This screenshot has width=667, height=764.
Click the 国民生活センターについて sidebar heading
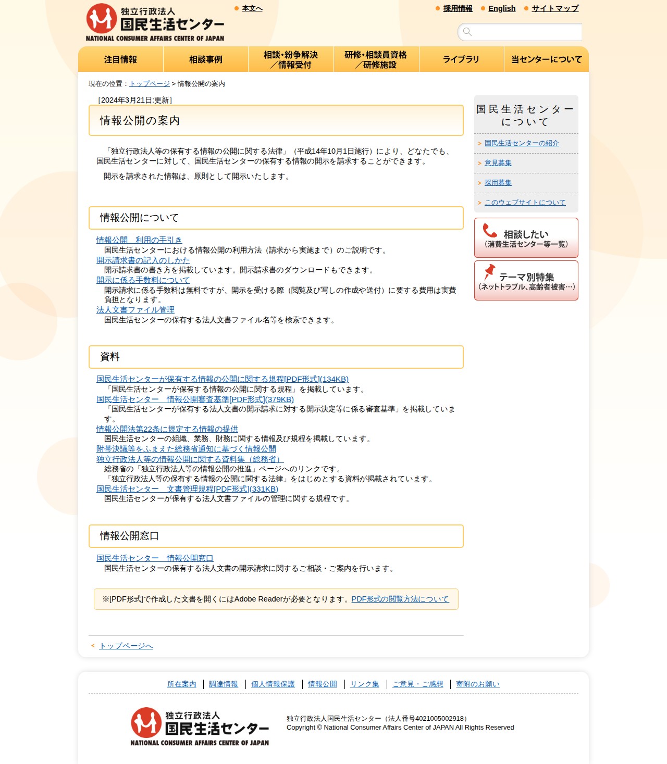coord(526,115)
